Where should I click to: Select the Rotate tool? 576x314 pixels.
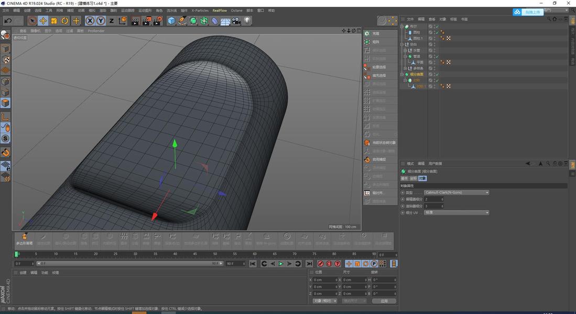pos(65,21)
